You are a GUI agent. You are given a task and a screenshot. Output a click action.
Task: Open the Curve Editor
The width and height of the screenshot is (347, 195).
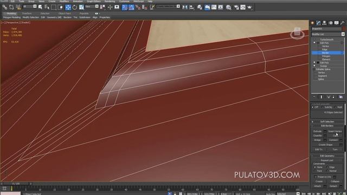(214, 7)
